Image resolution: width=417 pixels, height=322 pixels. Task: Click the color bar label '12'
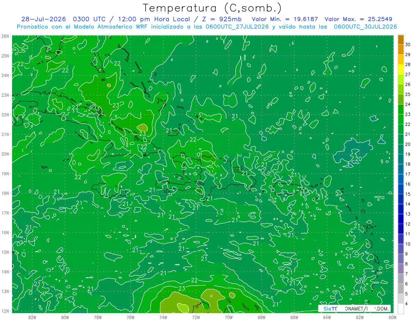(408, 224)
